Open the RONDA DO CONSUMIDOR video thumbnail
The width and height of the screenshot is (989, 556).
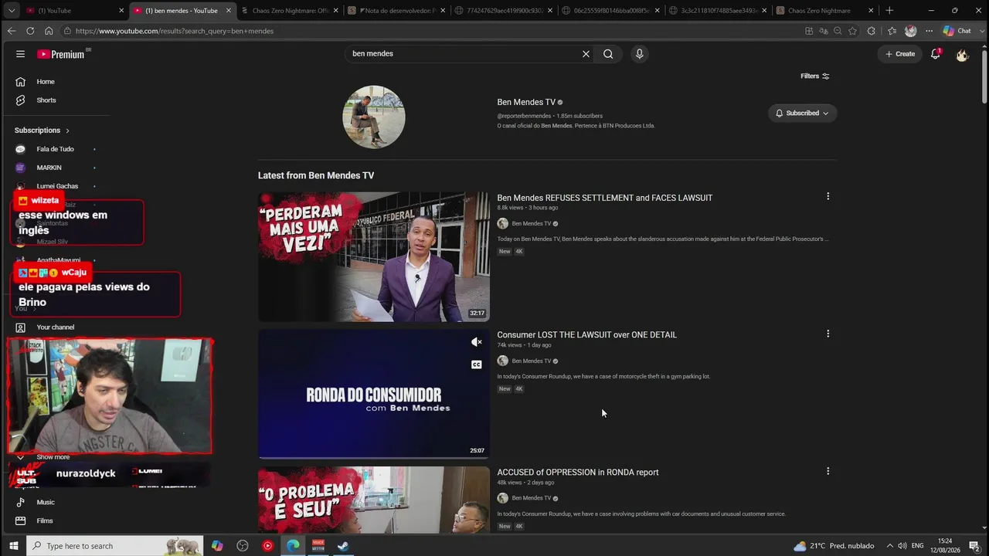[374, 394]
